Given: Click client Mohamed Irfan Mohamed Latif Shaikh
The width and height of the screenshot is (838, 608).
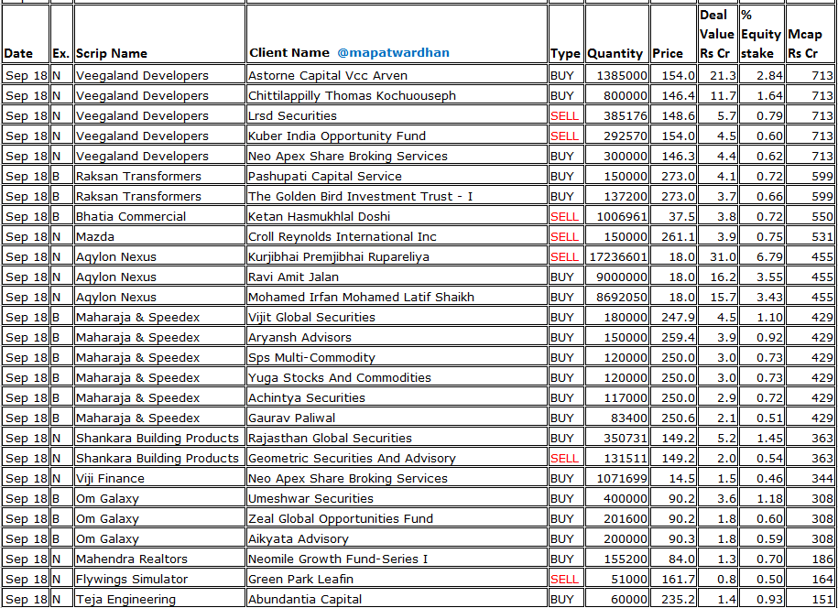Looking at the screenshot, I should pos(361,297).
